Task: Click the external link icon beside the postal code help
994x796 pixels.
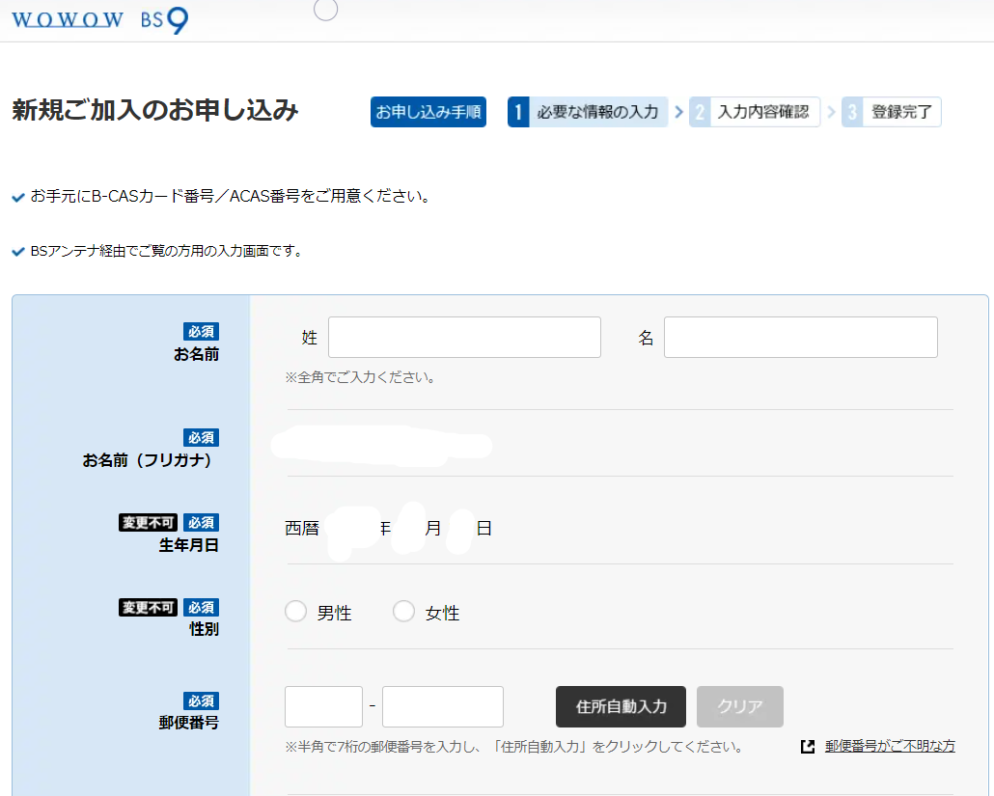Action: click(x=809, y=747)
